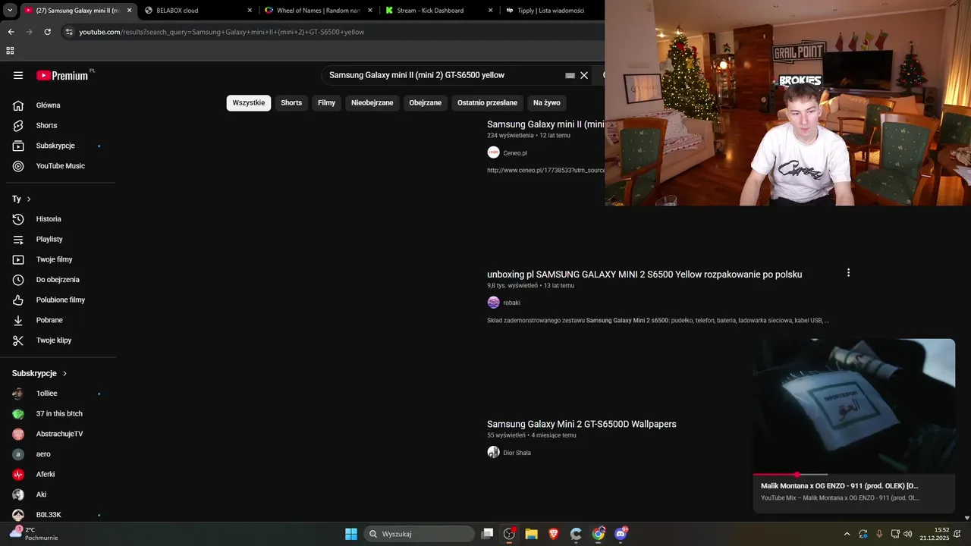The height and width of the screenshot is (546, 971).
Task: Open the AbstrachujeTV subscription
Action: click(59, 434)
